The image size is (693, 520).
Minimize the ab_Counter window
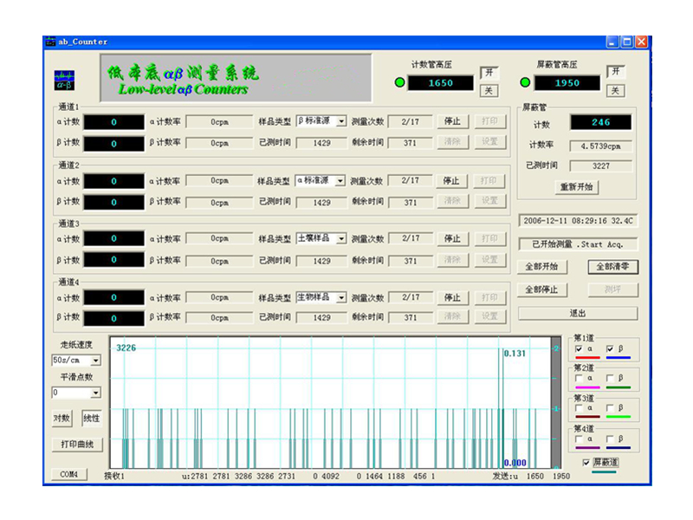(x=612, y=42)
